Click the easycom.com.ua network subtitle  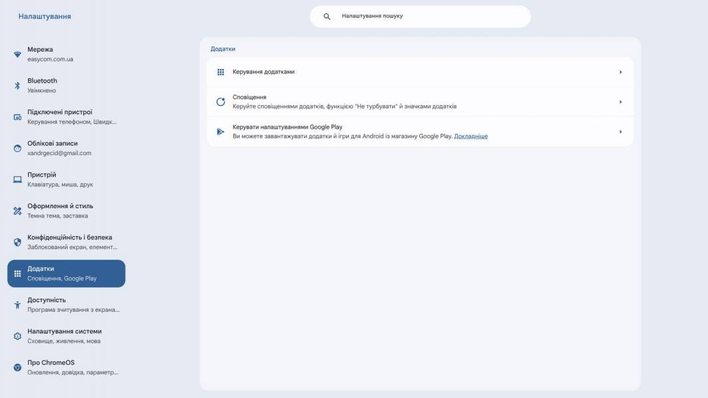[50, 59]
